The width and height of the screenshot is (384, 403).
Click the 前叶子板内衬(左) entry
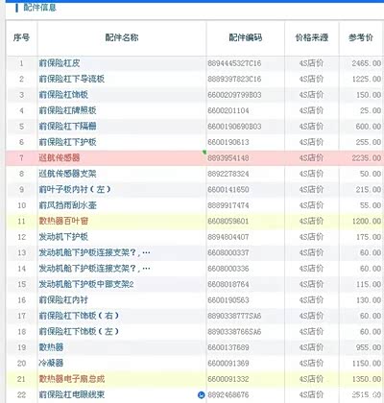(75, 189)
